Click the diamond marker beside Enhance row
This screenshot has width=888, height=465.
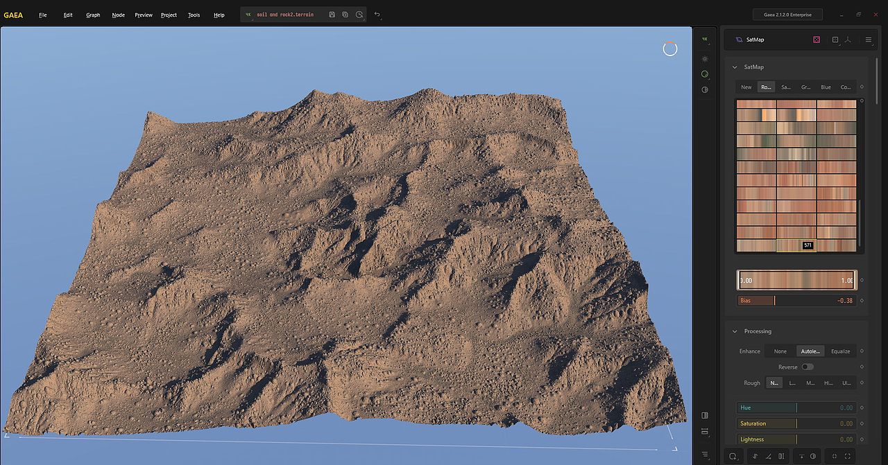point(862,351)
